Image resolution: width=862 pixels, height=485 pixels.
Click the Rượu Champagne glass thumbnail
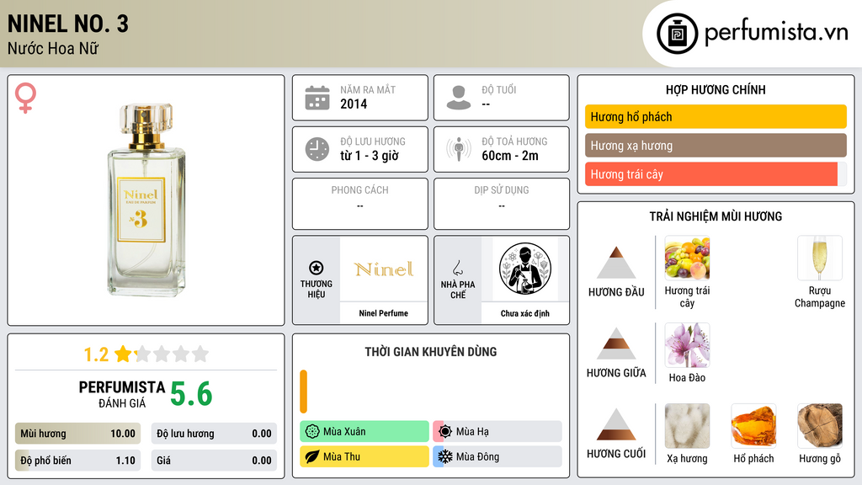tap(820, 258)
